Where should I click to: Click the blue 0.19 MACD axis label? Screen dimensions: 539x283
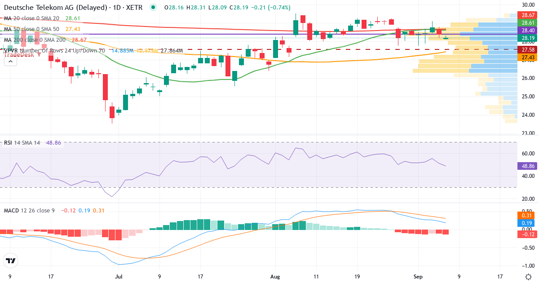(528, 223)
